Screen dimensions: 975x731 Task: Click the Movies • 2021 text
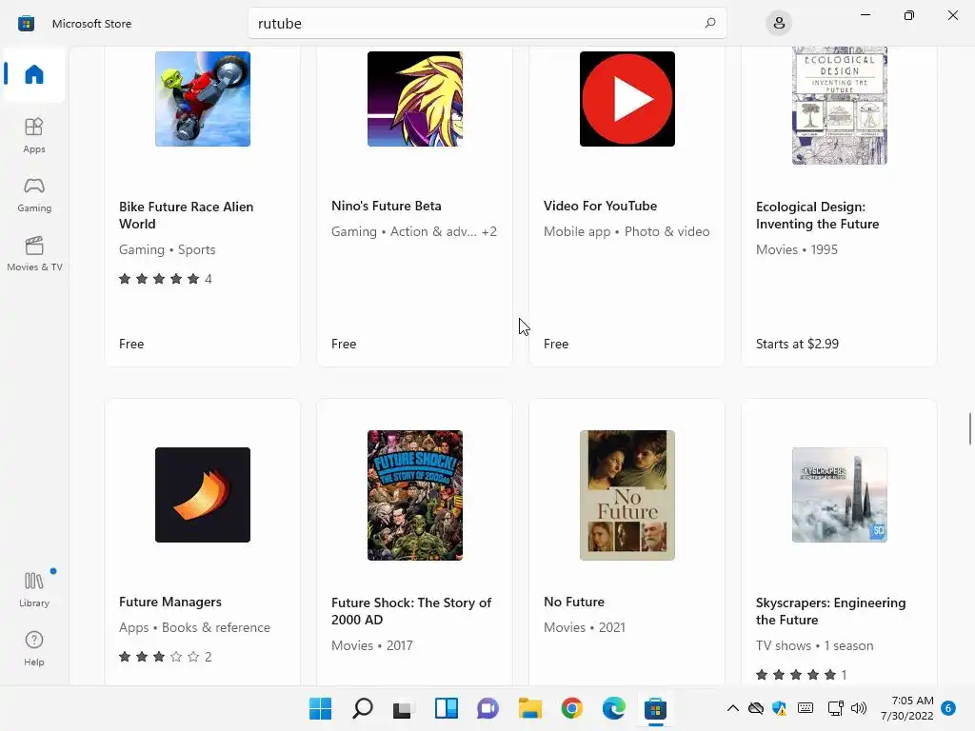click(x=584, y=628)
